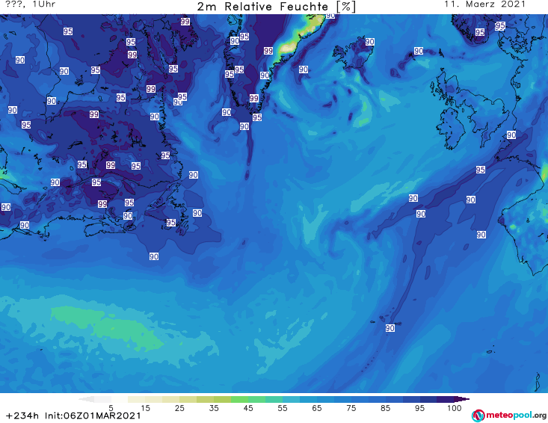Click the date label "11. Maerz 2021"
Viewport: 548px width, 423px height.
[484, 4]
